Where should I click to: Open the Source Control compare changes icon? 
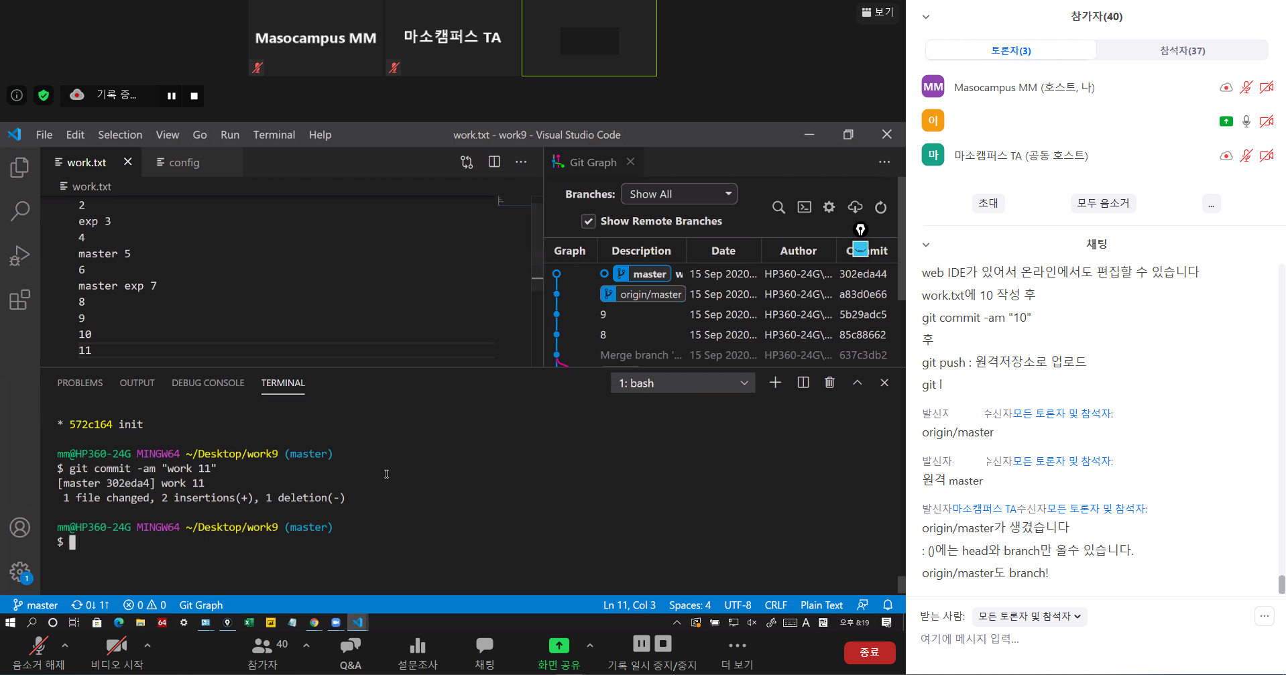pos(467,162)
